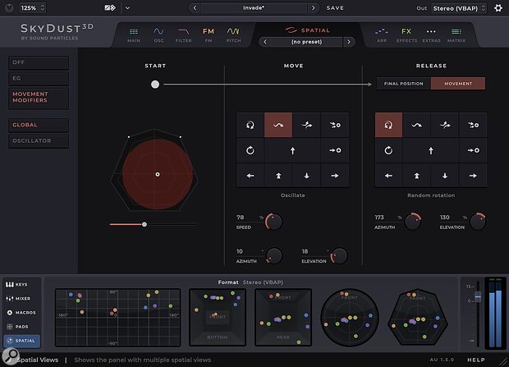Select down arrow movement in Move grid
This screenshot has width=509, height=367.
point(306,176)
